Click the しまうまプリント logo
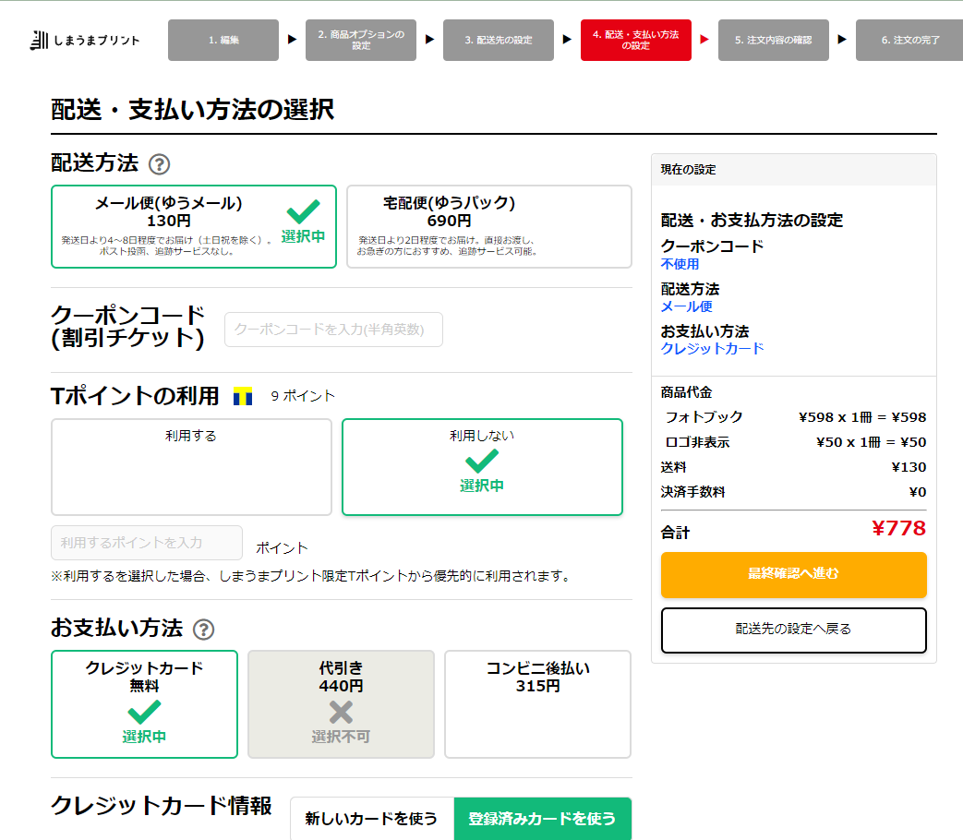Viewport: 963px width, 840px height. point(85,41)
